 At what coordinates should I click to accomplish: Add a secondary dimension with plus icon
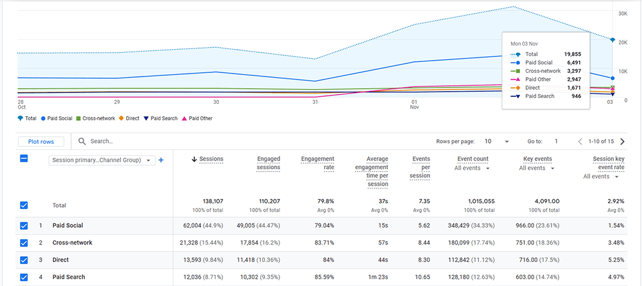pyautogui.click(x=161, y=160)
